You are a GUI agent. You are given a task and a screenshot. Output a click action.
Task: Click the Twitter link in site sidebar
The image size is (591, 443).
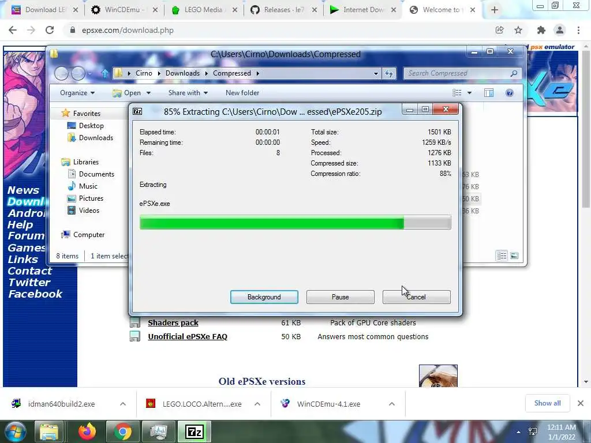[29, 283]
